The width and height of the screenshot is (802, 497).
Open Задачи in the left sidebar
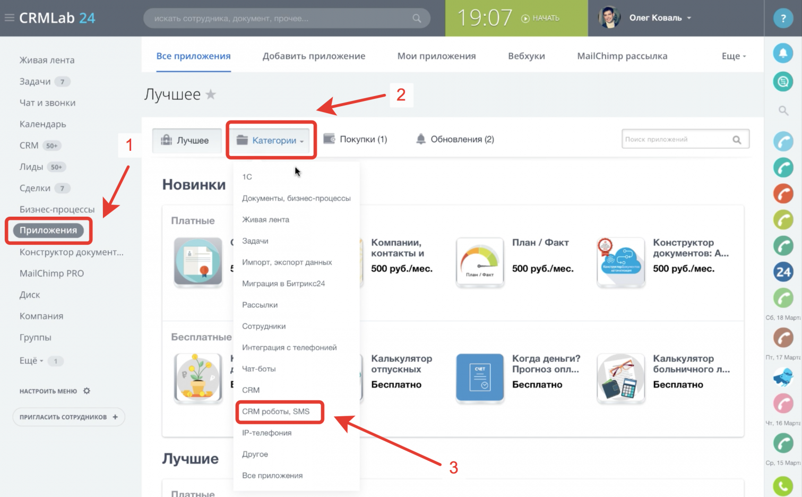[35, 81]
